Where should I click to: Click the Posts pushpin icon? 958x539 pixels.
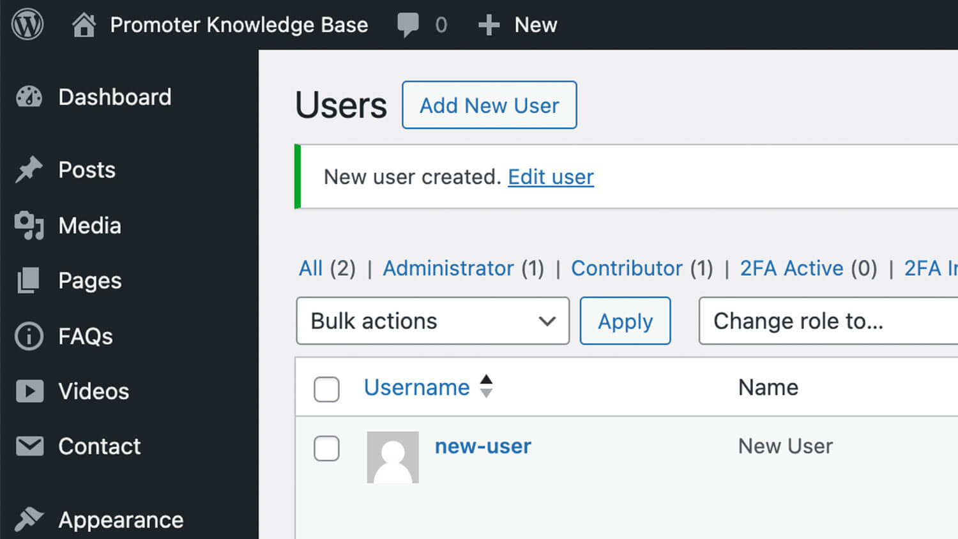click(29, 170)
